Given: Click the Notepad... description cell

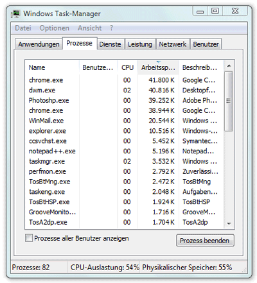Looking at the screenshot, I should pos(198,151).
